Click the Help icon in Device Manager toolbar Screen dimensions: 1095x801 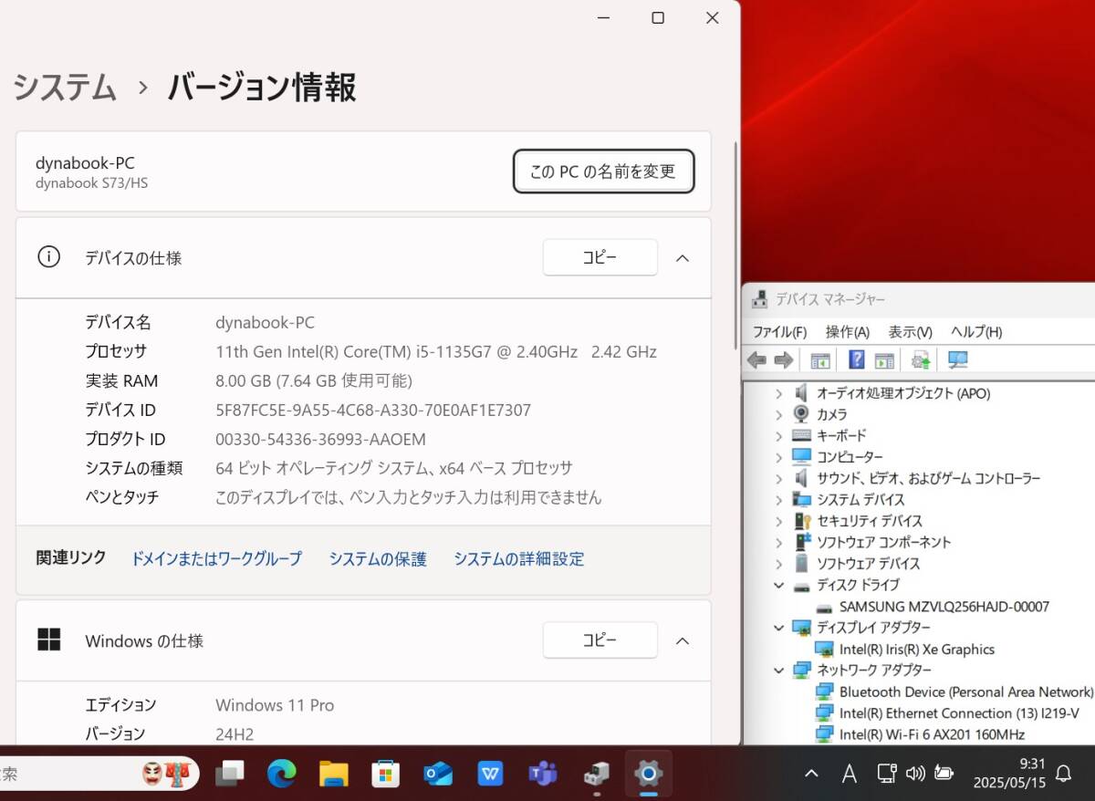pos(856,359)
